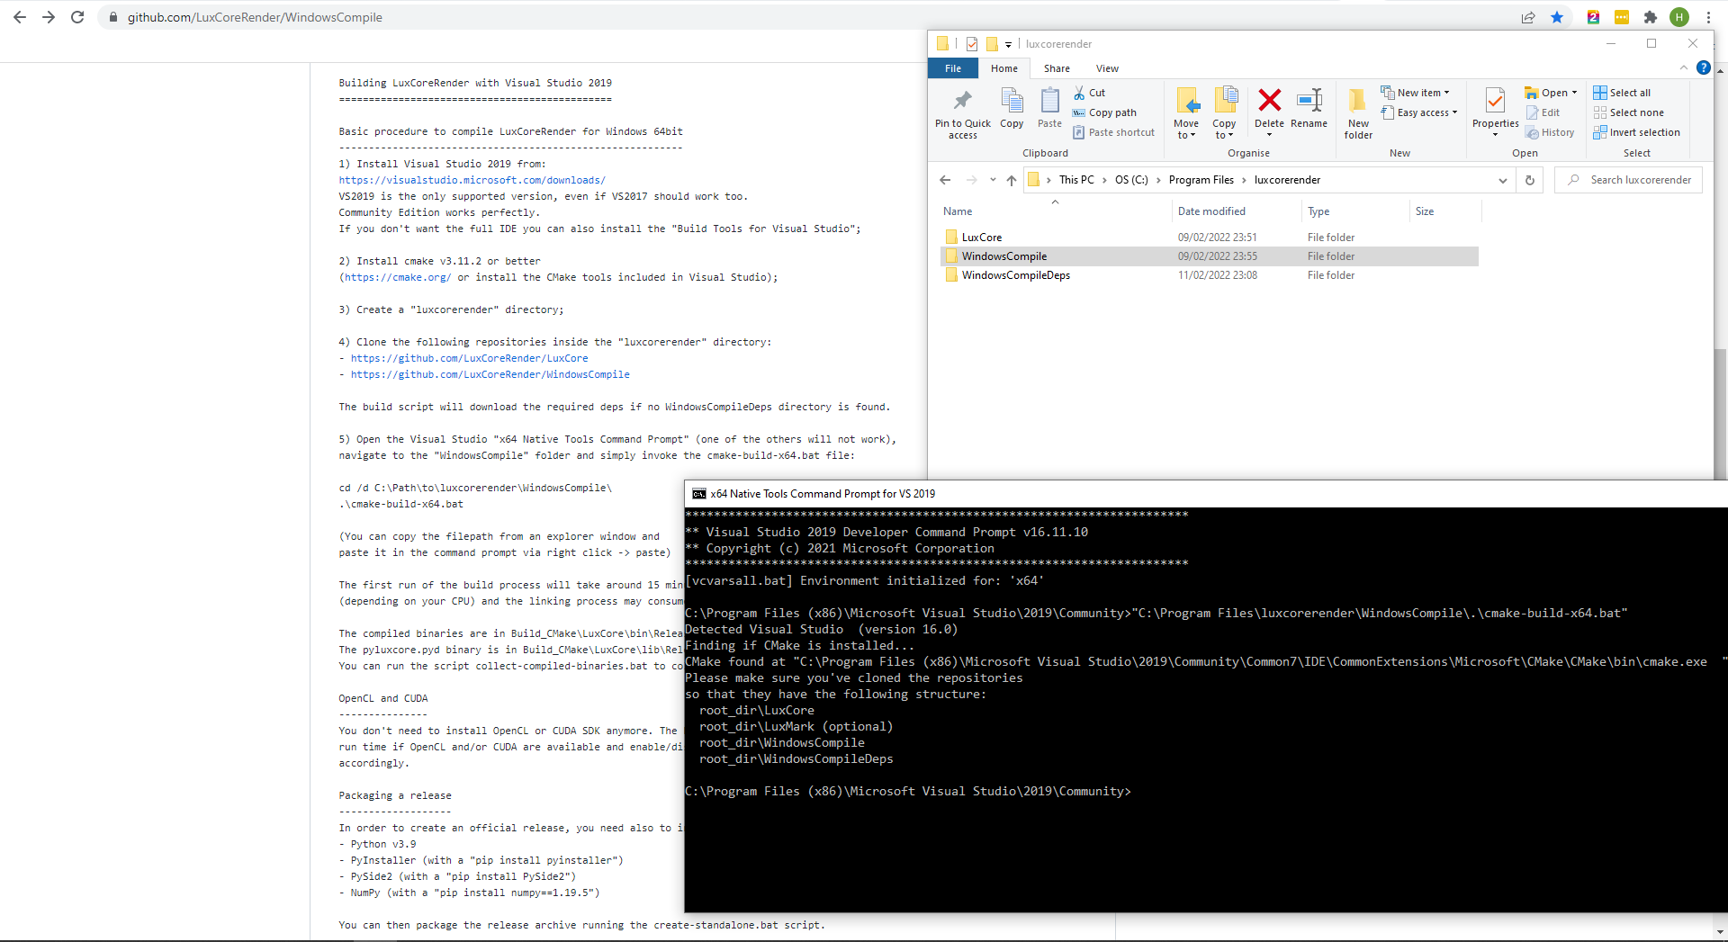Screen dimensions: 1728x942
Task: Click the Pin to Quick access icon
Action: coord(962,101)
